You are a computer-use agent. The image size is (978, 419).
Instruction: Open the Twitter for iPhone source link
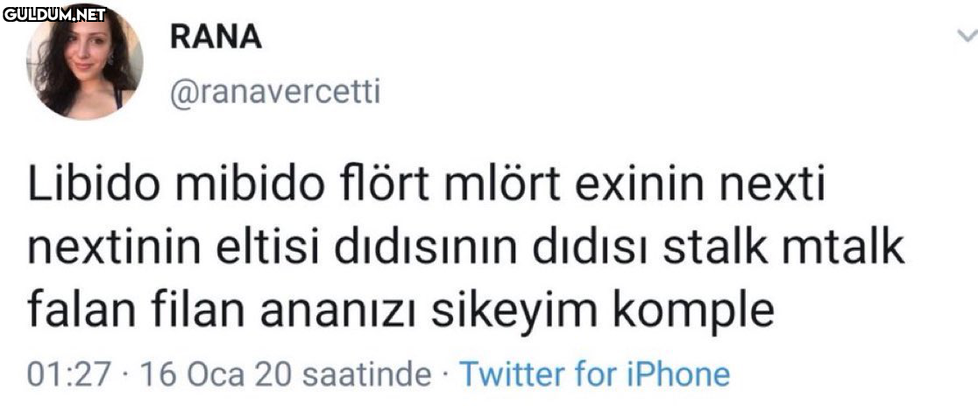[594, 374]
